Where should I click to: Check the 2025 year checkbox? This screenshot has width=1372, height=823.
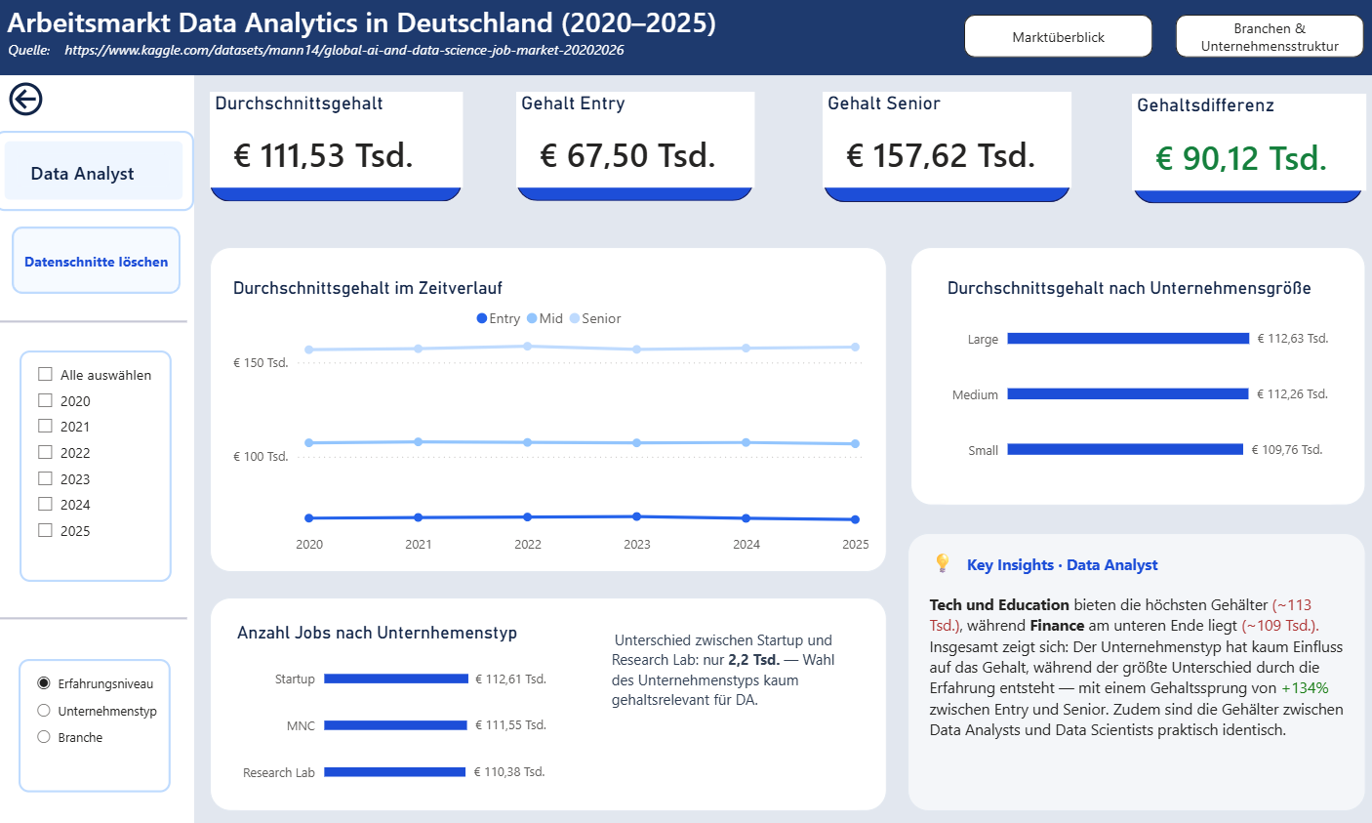[44, 530]
